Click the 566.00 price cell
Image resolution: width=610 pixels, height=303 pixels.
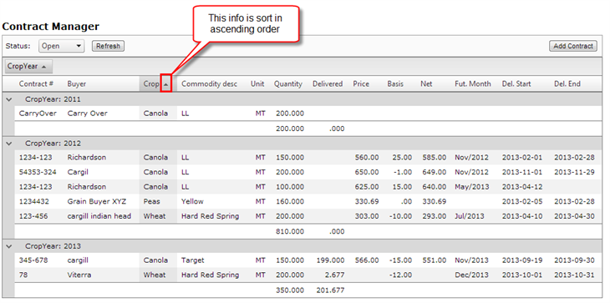click(x=367, y=260)
